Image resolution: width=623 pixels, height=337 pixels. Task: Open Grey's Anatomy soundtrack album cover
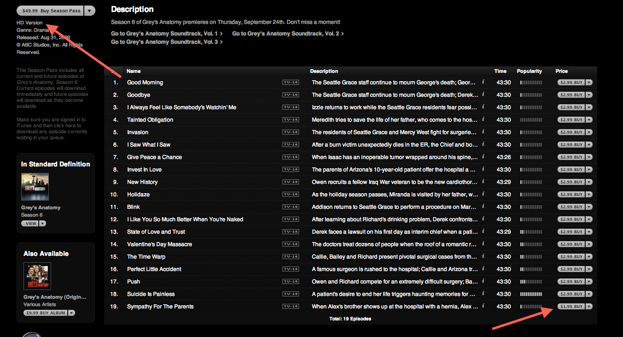click(37, 276)
